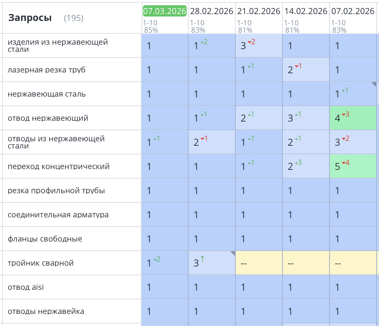Switch to the 28.02.2026 column header

click(x=212, y=11)
